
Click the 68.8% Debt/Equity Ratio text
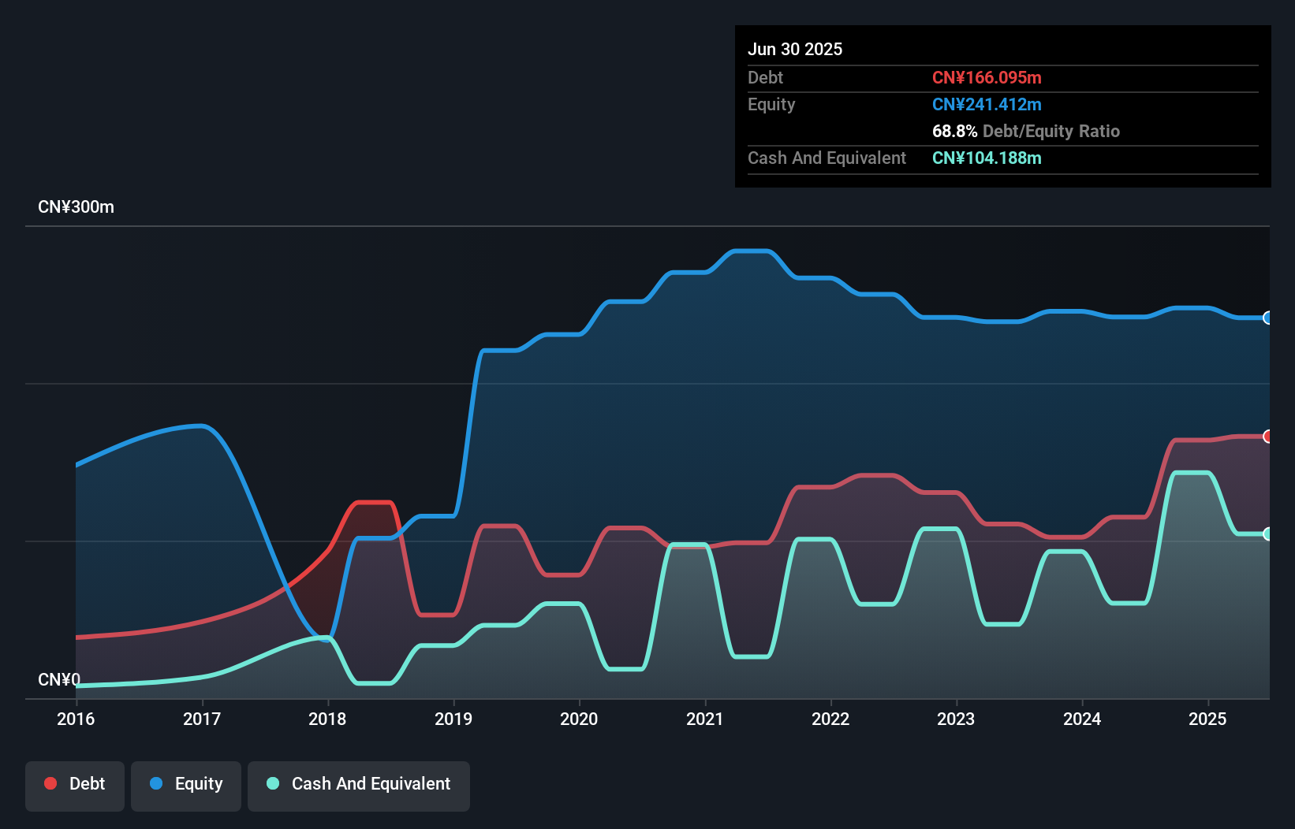pyautogui.click(x=1026, y=132)
